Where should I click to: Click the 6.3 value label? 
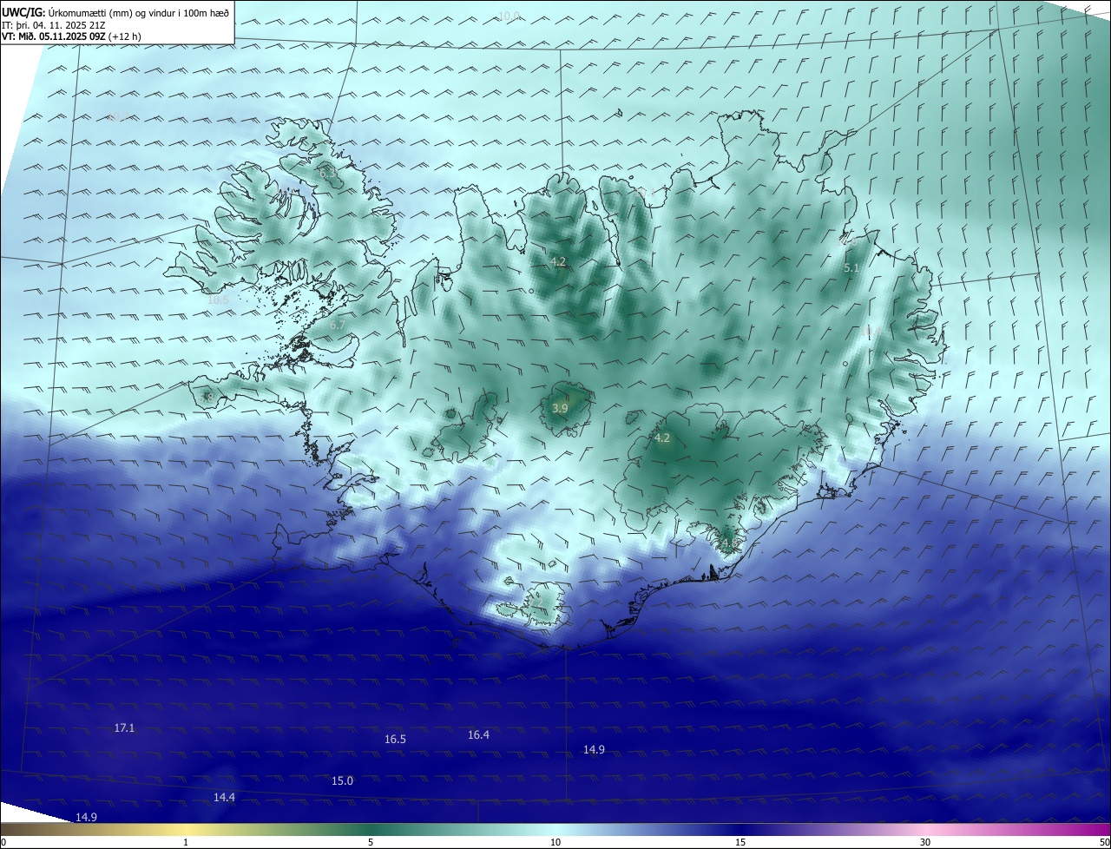pos(327,173)
